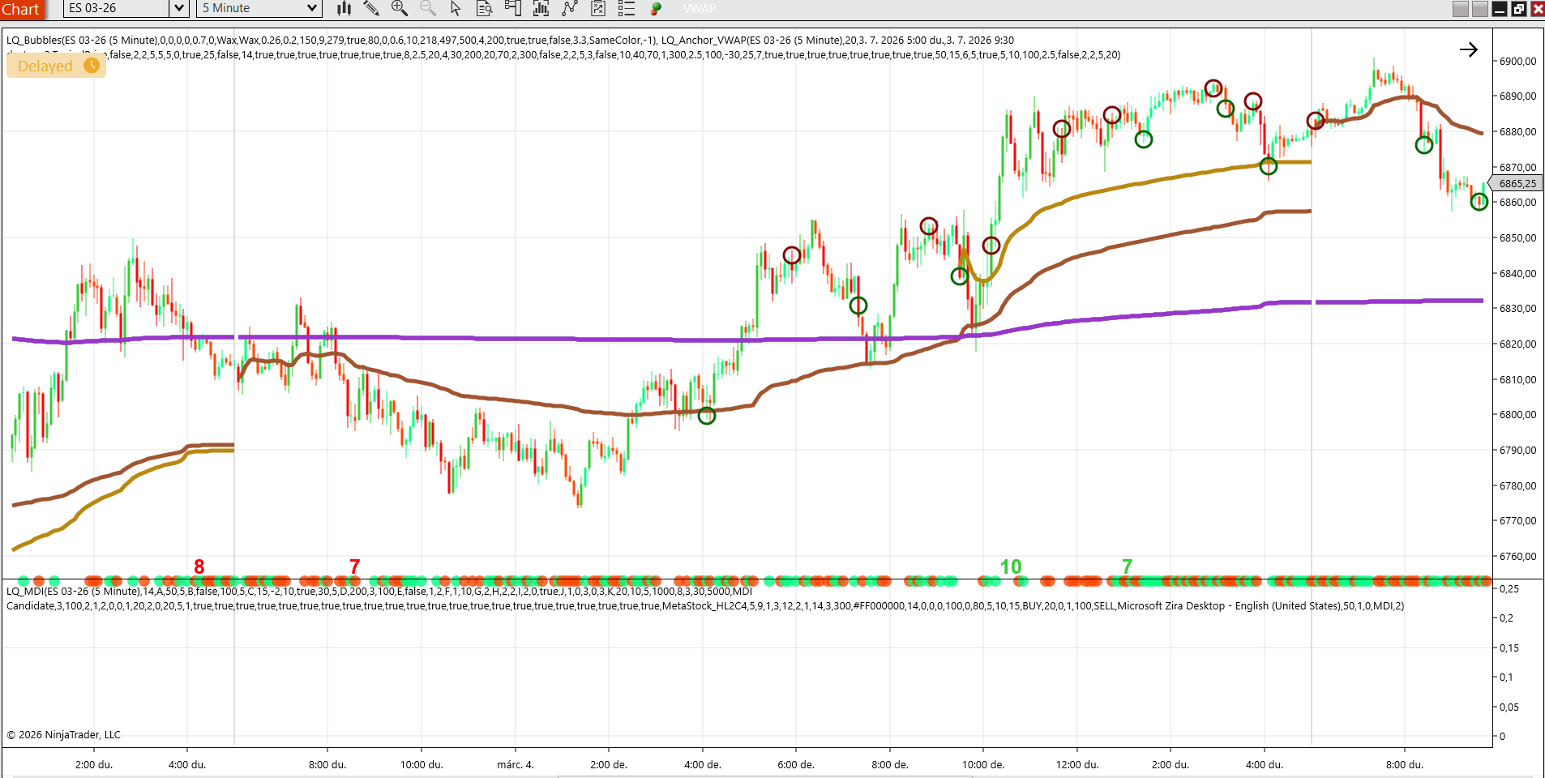Expand the 5 Minute interval dropdown
Image resolution: width=1545 pixels, height=778 pixels.
click(312, 8)
